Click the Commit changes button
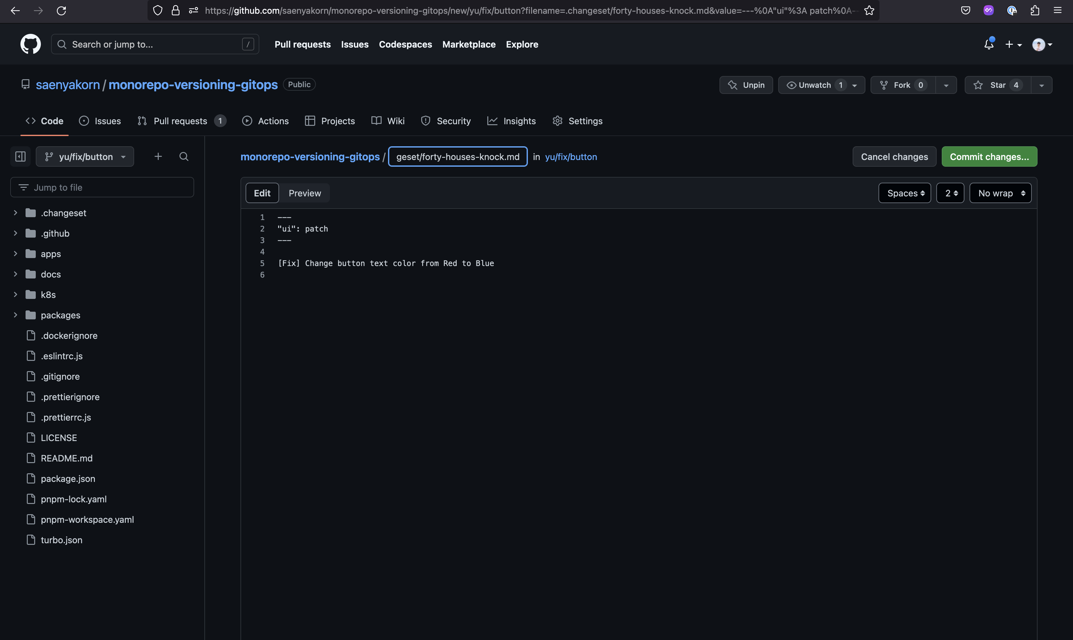 pos(989,156)
